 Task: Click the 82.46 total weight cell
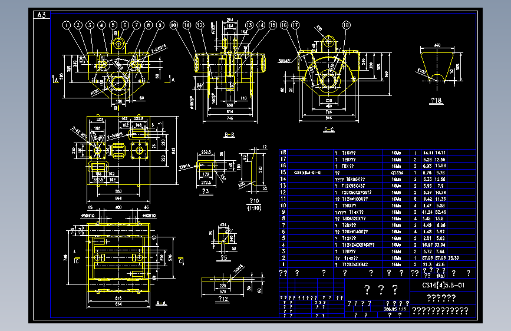[x=440, y=212]
